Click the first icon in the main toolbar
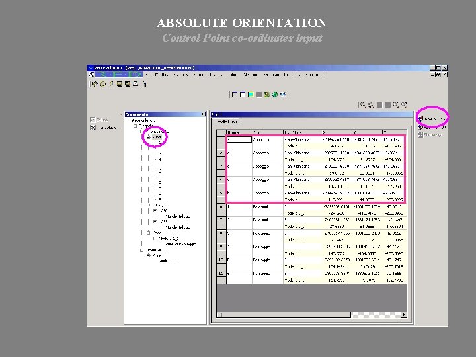Image resolution: width=476 pixels, height=357 pixels. click(95, 84)
